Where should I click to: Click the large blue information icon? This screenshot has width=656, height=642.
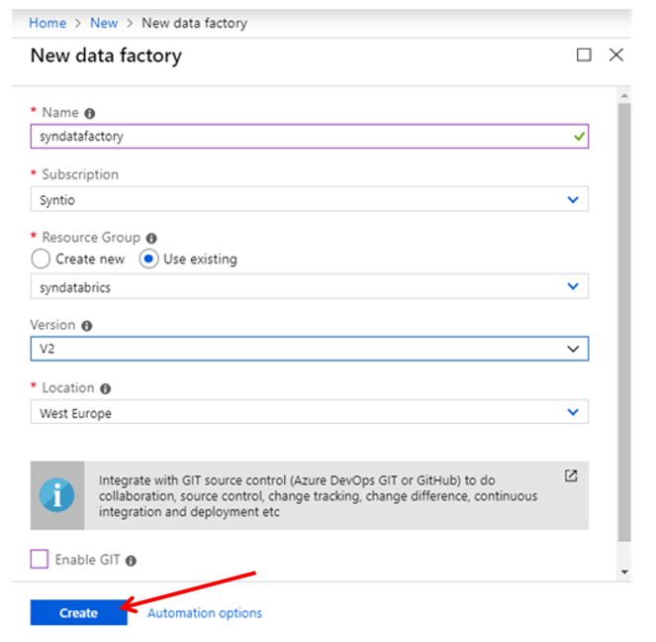point(57,495)
